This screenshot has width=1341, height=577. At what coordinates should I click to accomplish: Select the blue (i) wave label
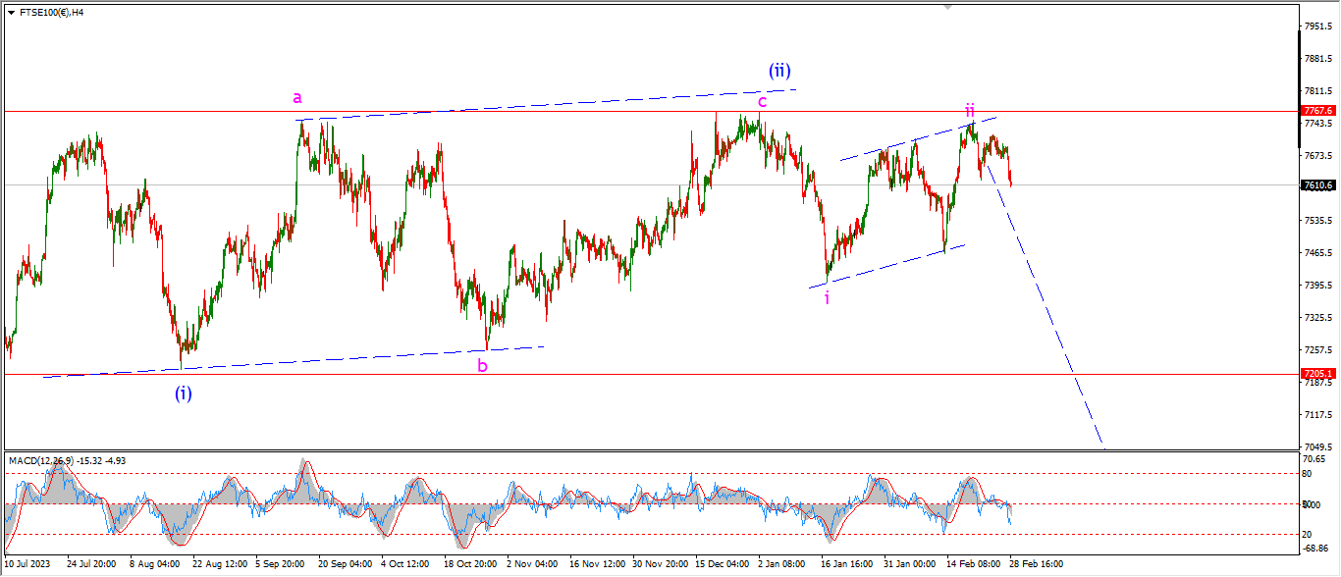pyautogui.click(x=184, y=393)
